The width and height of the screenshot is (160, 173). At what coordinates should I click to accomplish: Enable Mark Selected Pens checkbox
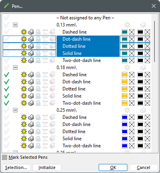[5, 157]
